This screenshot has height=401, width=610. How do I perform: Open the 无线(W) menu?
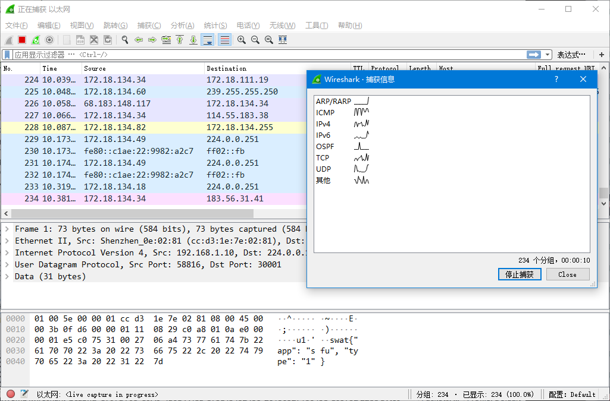[283, 25]
